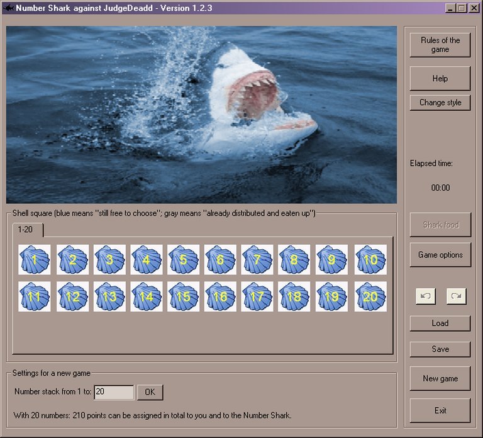The width and height of the screenshot is (483, 438).
Task: Click the Shark food button
Action: coord(440,225)
